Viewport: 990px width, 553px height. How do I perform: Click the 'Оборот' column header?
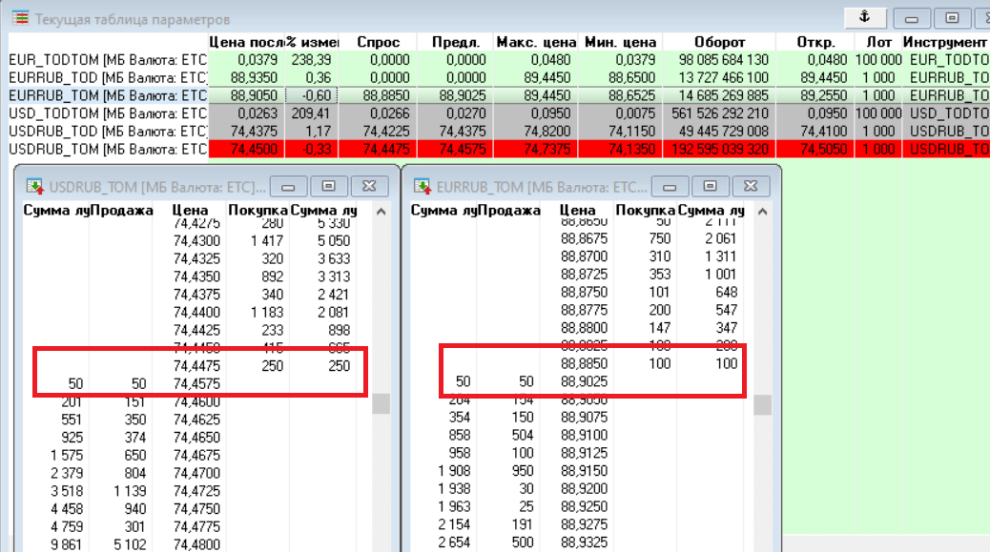720,42
